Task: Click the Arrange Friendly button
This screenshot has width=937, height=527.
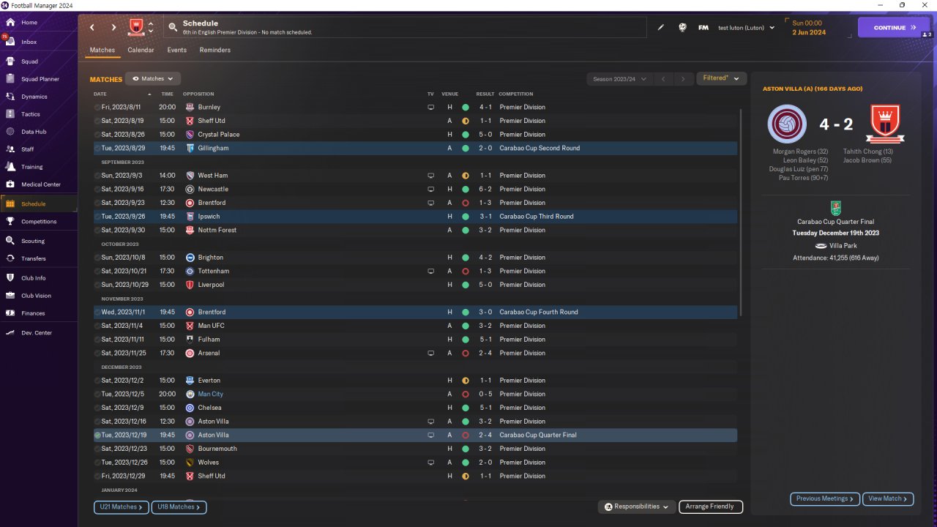Action: pyautogui.click(x=711, y=507)
